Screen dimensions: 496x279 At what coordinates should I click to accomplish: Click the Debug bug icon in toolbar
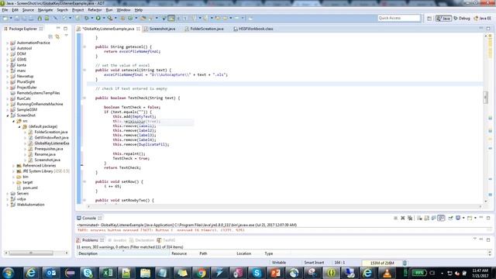[x=86, y=18]
